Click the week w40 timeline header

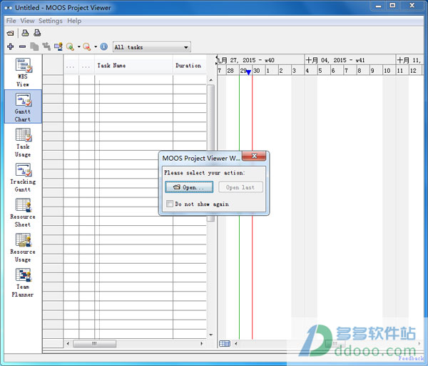point(260,60)
